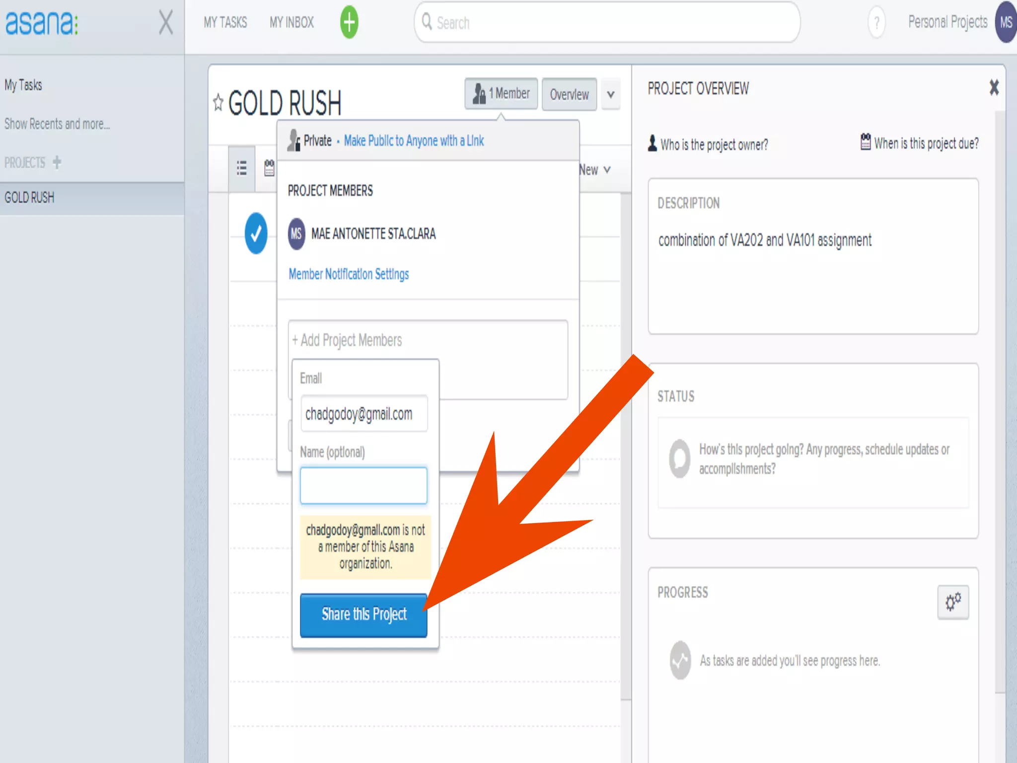Open the MS profile avatar
Viewport: 1017px width, 763px height.
tap(1006, 22)
